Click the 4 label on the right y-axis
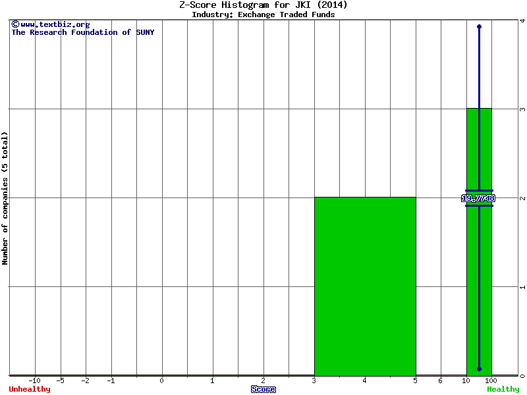527x395 pixels. pos(522,20)
